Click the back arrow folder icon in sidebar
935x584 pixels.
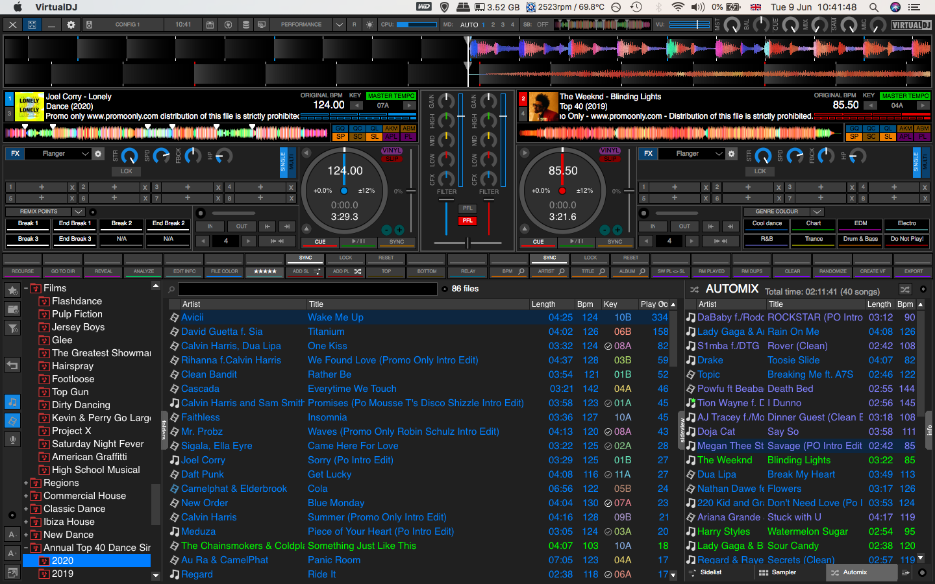(x=12, y=365)
